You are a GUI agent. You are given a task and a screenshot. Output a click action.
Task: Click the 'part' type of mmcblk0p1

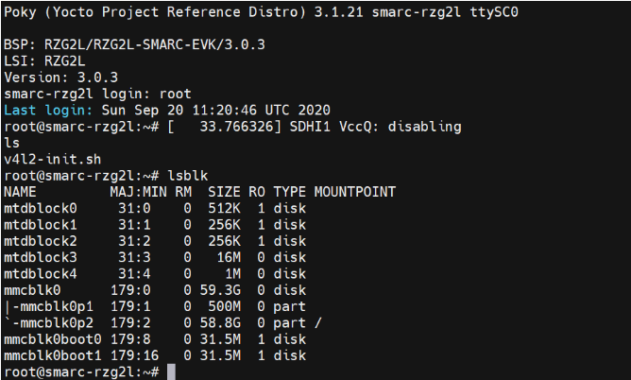coord(289,306)
